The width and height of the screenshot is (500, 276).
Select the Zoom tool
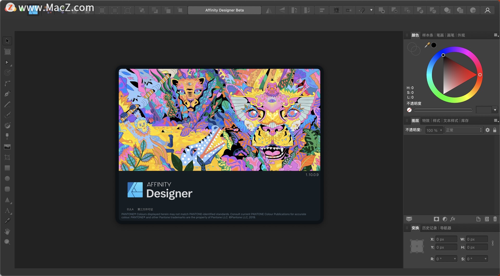click(x=7, y=242)
